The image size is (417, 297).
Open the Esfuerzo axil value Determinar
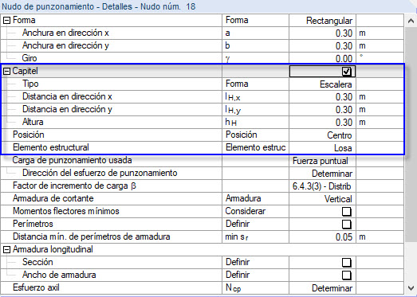tap(323, 288)
